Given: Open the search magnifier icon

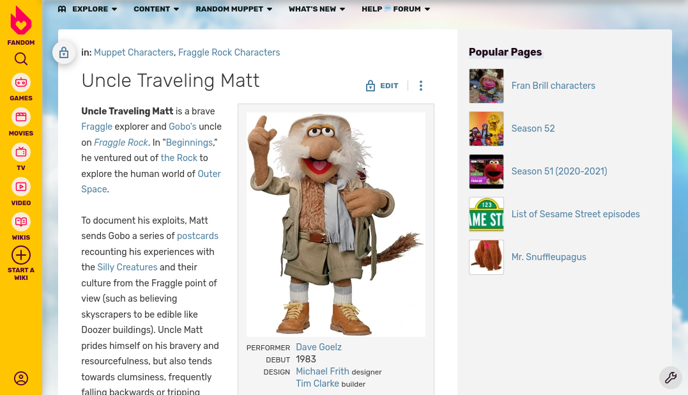Looking at the screenshot, I should pos(21,59).
